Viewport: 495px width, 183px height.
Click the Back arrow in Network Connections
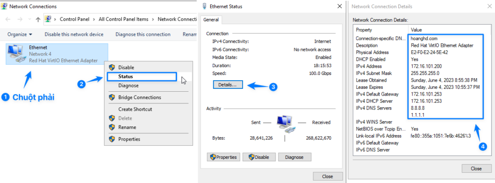[8, 19]
